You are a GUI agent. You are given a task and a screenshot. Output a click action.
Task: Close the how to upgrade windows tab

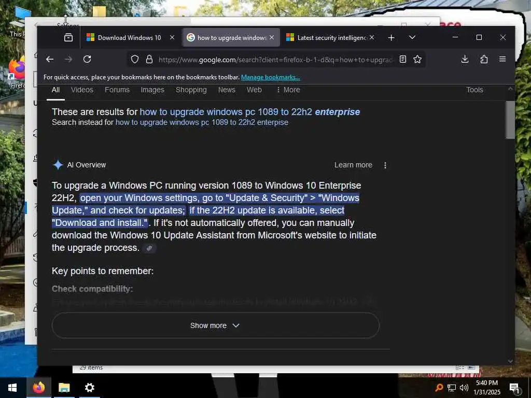click(x=272, y=37)
